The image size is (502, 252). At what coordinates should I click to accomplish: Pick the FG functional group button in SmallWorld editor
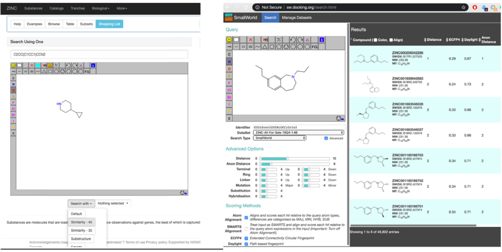314,46
